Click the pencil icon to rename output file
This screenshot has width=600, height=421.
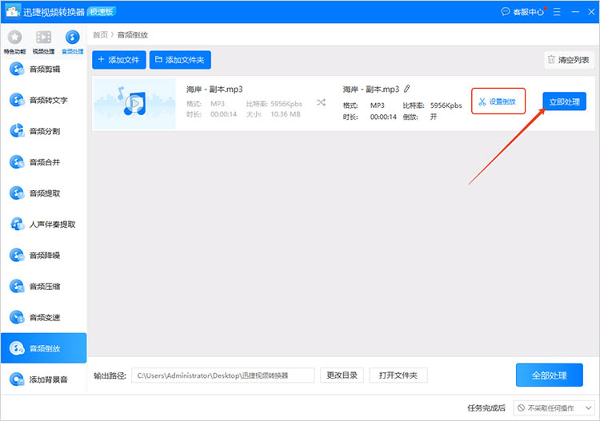tap(406, 89)
